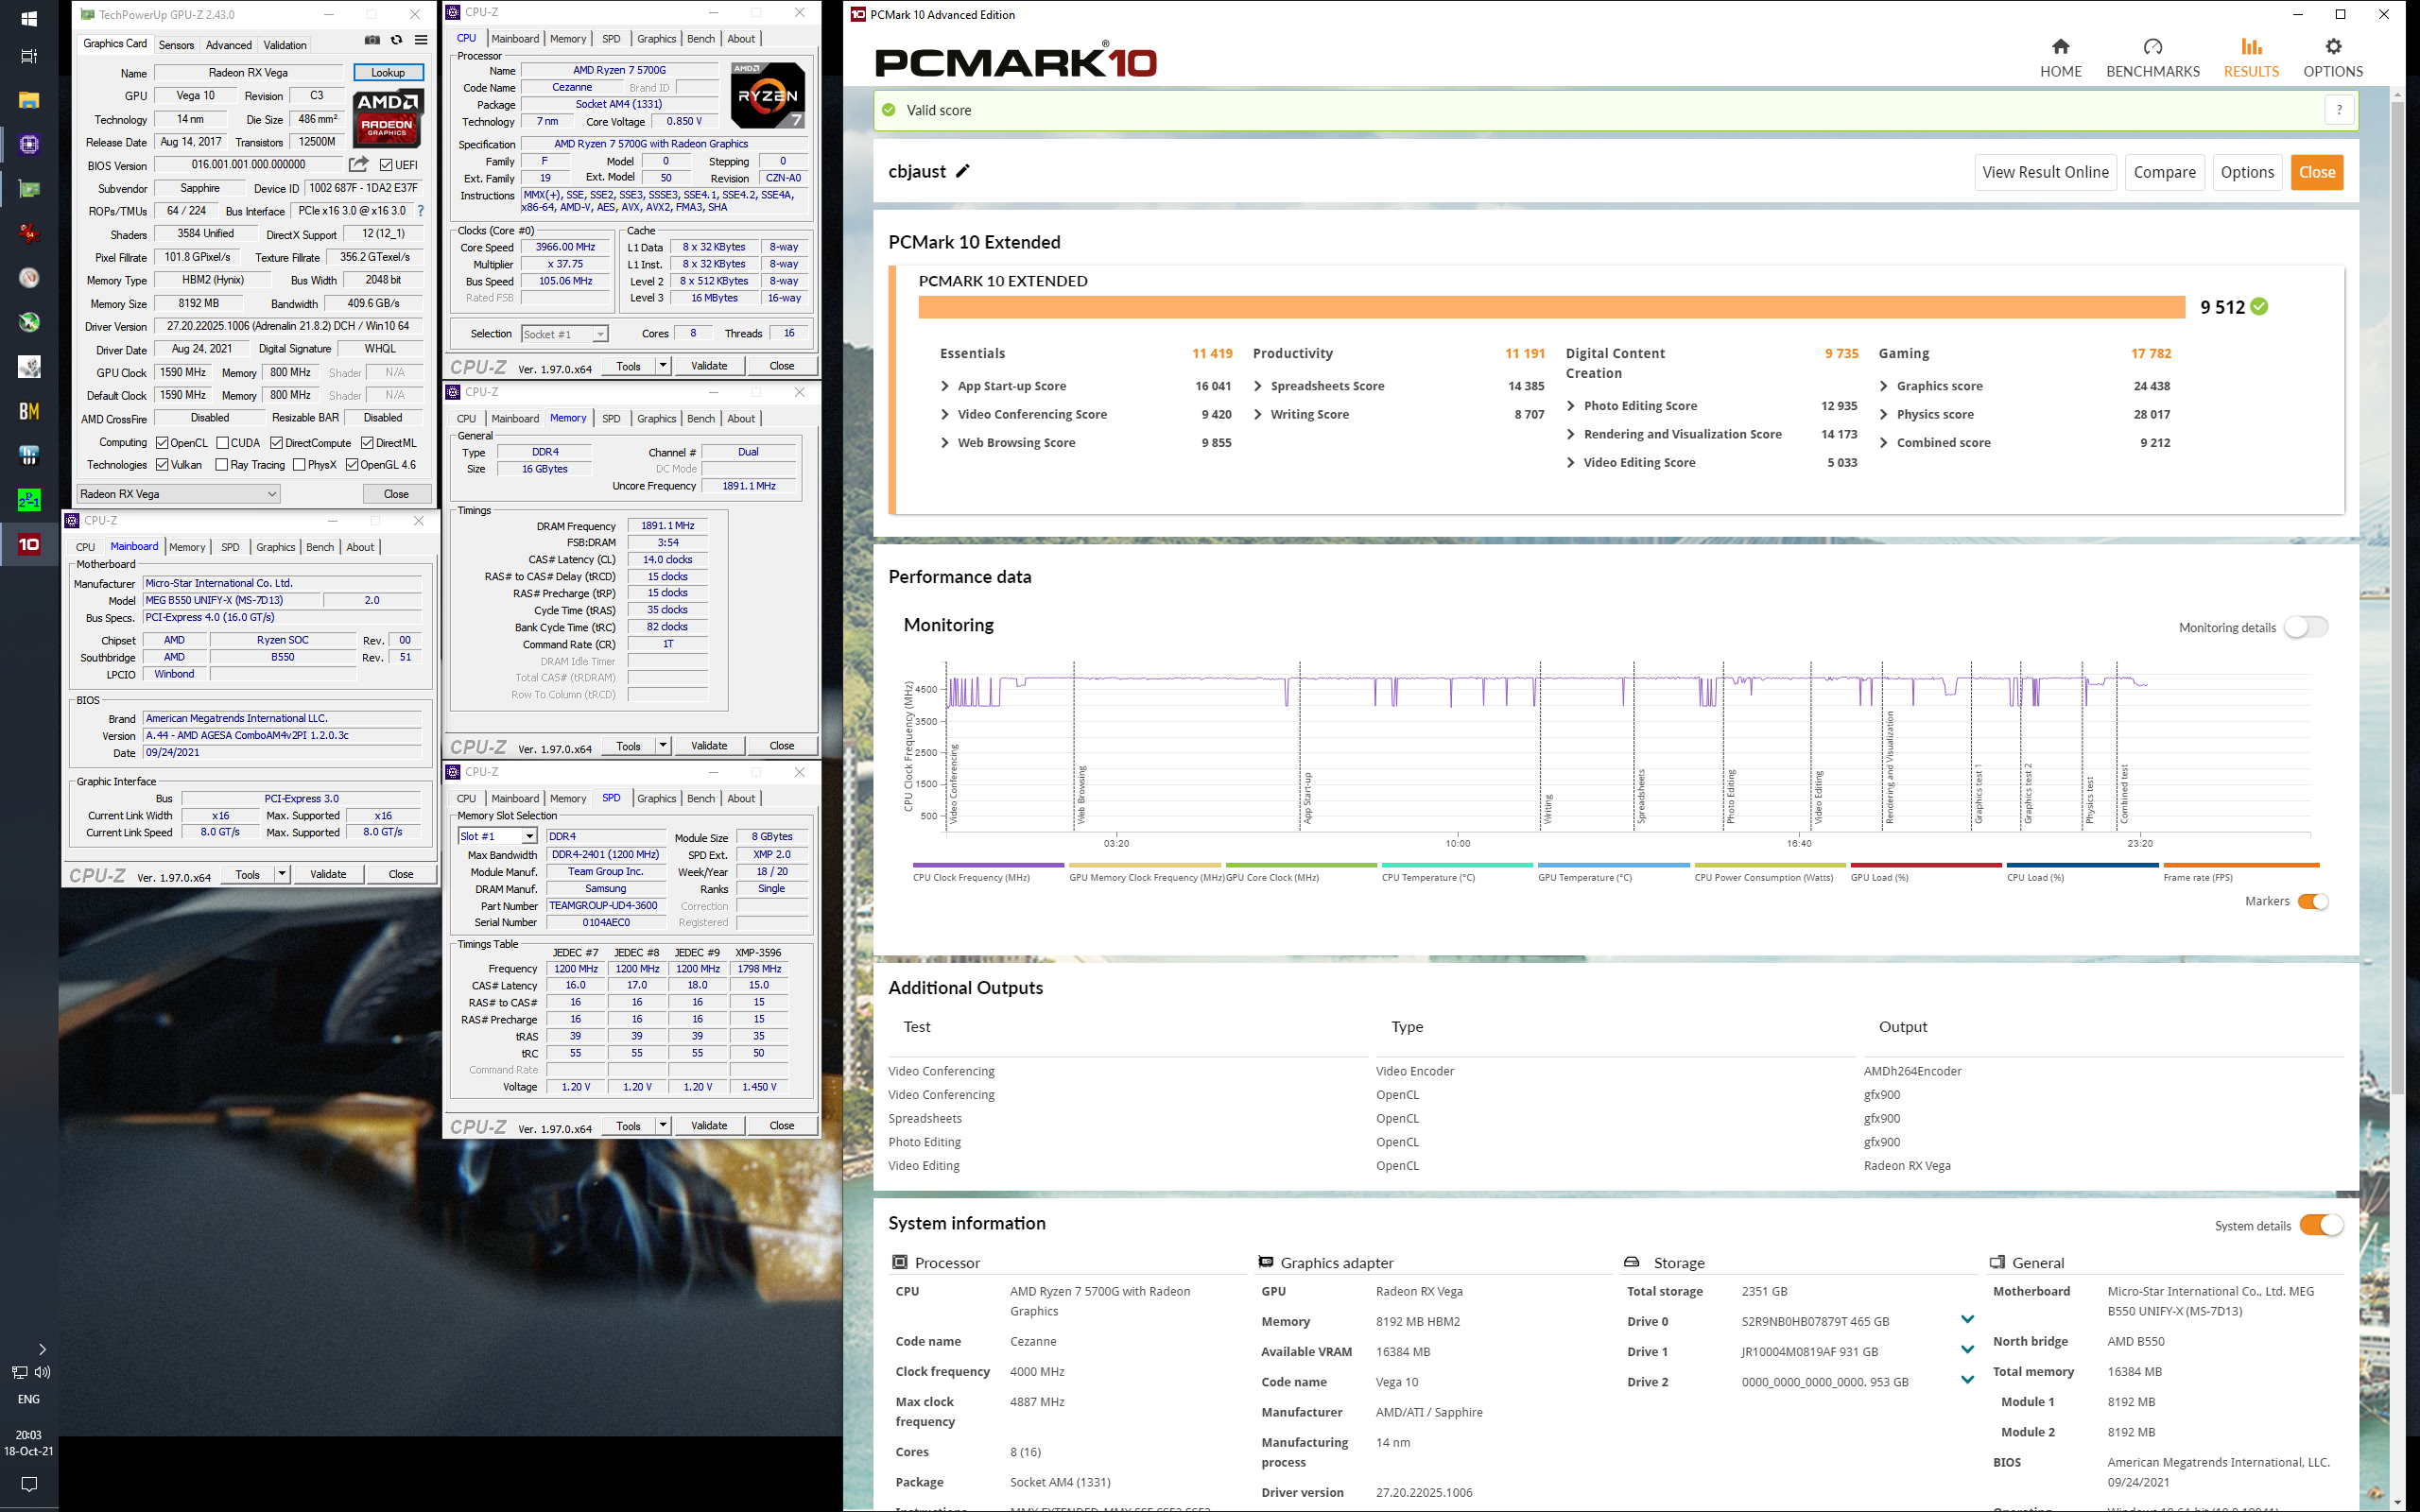Image resolution: width=2420 pixels, height=1512 pixels.
Task: Open the Windows Start menu
Action: click(x=29, y=19)
